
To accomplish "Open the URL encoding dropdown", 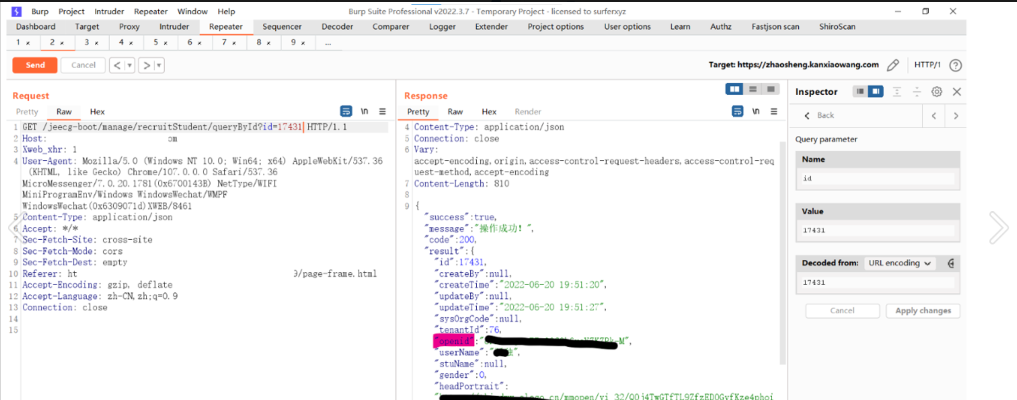I will (x=899, y=263).
